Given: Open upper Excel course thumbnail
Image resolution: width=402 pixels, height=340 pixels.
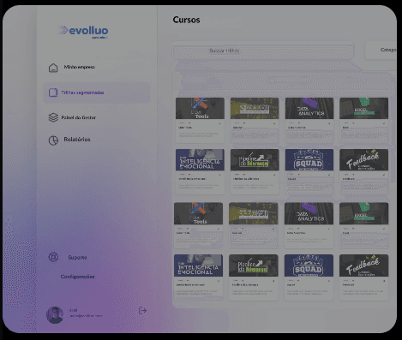Looking at the screenshot, I should coord(363,108).
